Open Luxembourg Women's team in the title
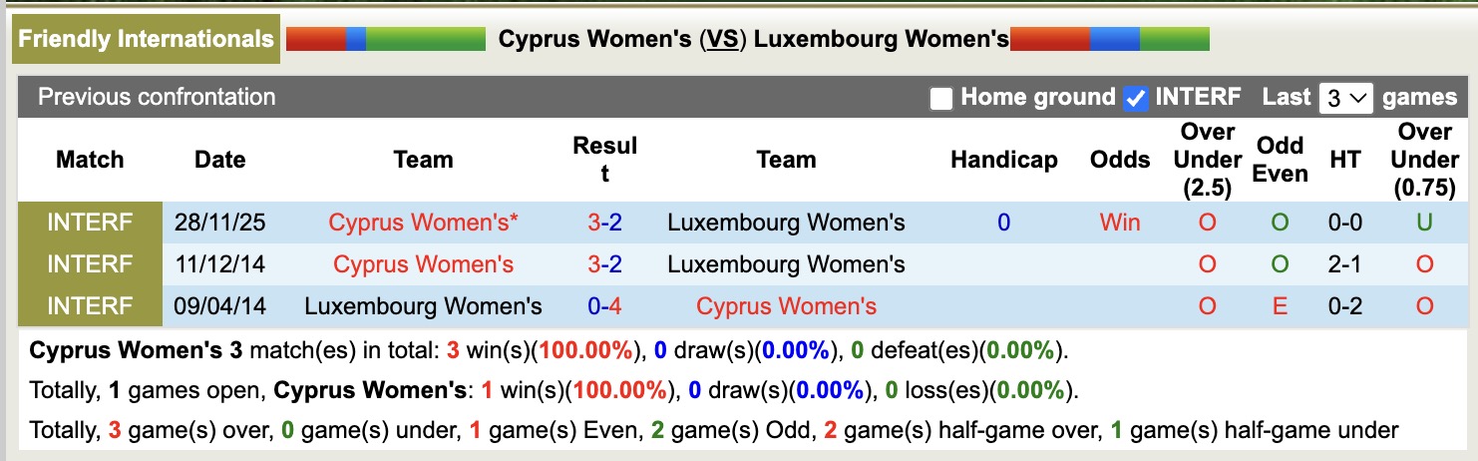Image resolution: width=1478 pixels, height=461 pixels. 882,40
